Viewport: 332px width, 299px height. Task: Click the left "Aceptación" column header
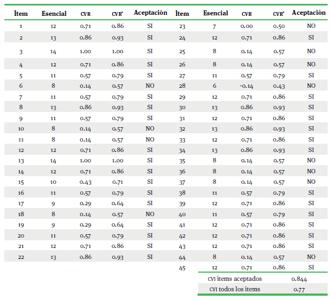[x=149, y=13]
